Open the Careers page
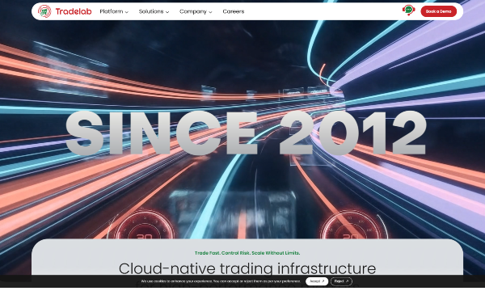The width and height of the screenshot is (485, 291). tap(234, 11)
